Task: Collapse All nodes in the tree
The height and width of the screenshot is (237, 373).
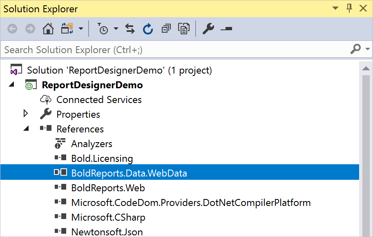Action: (x=166, y=29)
